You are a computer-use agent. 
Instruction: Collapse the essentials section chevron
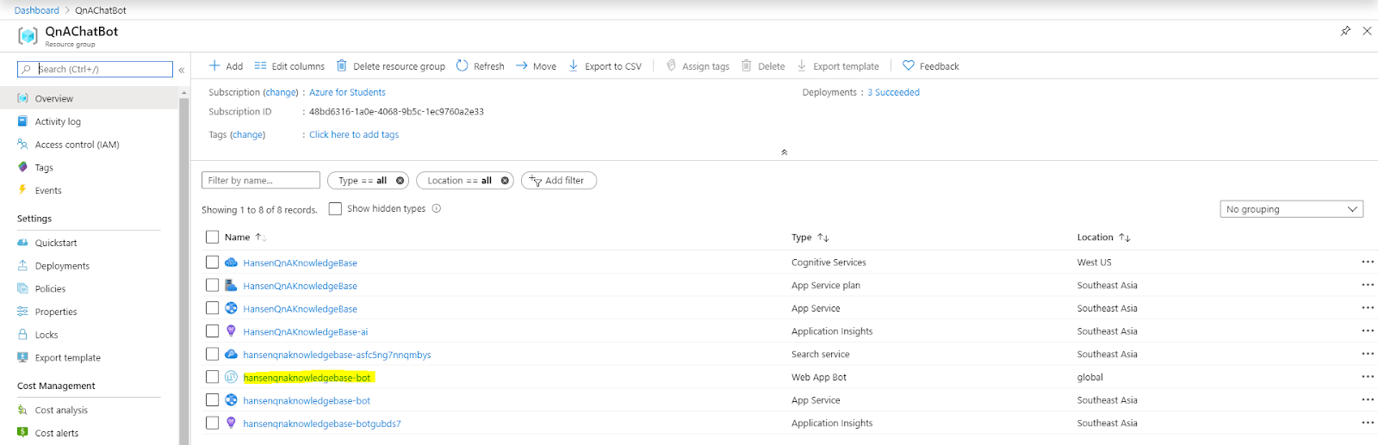pyautogui.click(x=784, y=152)
